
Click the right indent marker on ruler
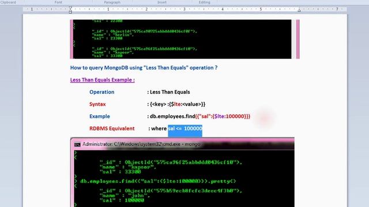pyautogui.click(x=299, y=10)
